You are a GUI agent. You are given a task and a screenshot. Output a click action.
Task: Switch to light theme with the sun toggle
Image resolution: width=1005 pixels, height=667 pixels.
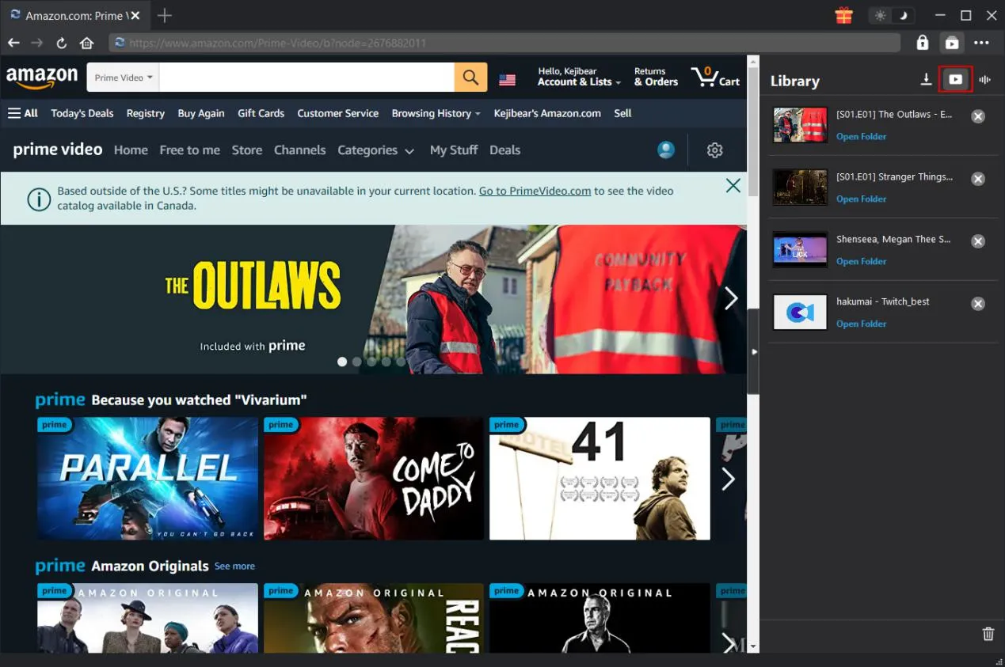(881, 14)
